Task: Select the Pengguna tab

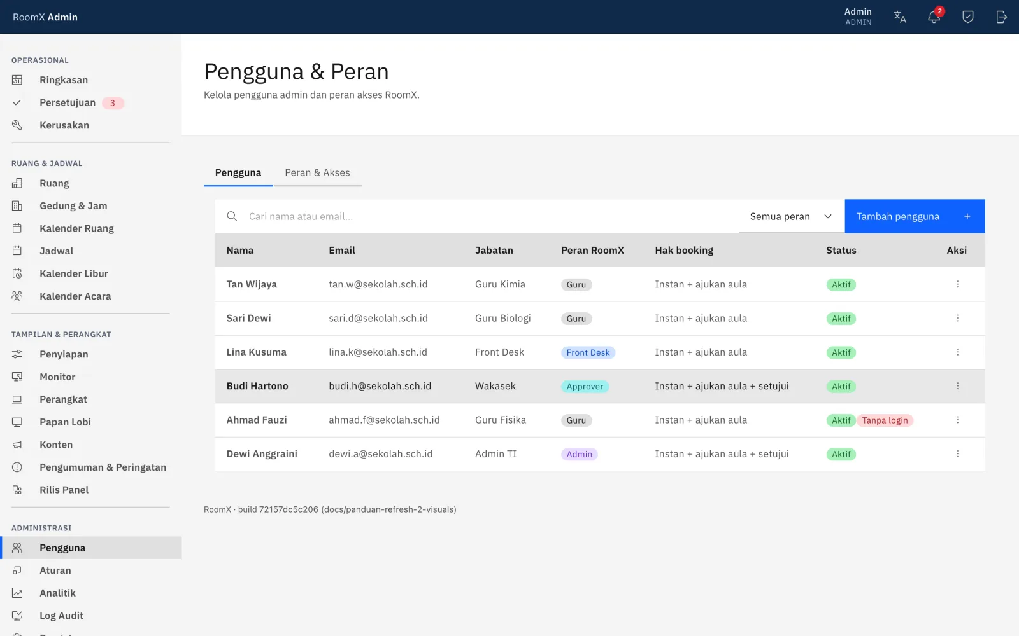Action: click(x=238, y=173)
